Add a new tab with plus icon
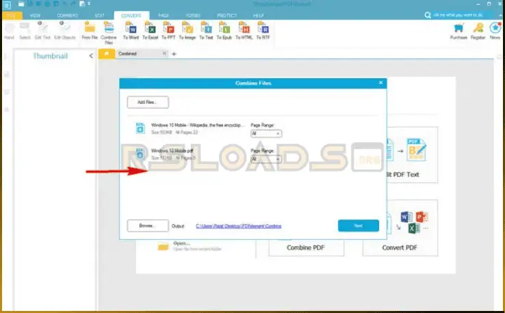 (174, 54)
